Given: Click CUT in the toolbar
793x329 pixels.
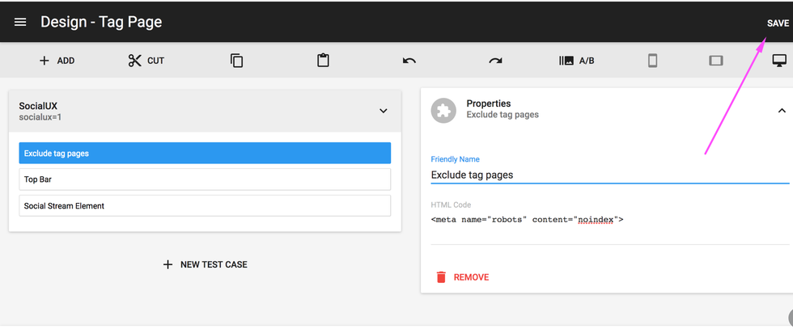Looking at the screenshot, I should point(146,61).
